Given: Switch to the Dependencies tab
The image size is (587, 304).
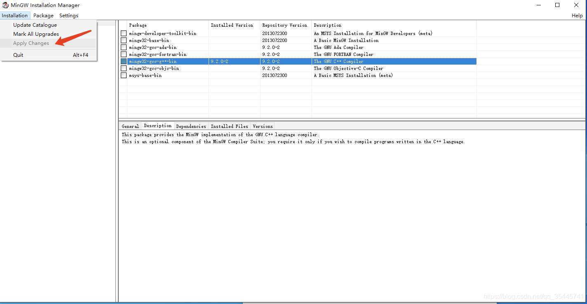Looking at the screenshot, I should (191, 126).
